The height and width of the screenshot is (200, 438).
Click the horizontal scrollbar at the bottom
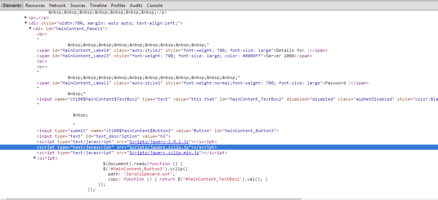[153, 199]
